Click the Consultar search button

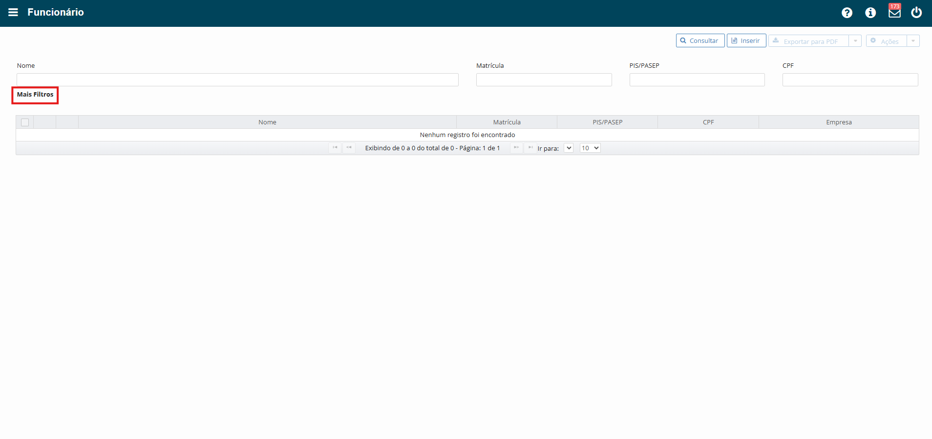pyautogui.click(x=700, y=40)
